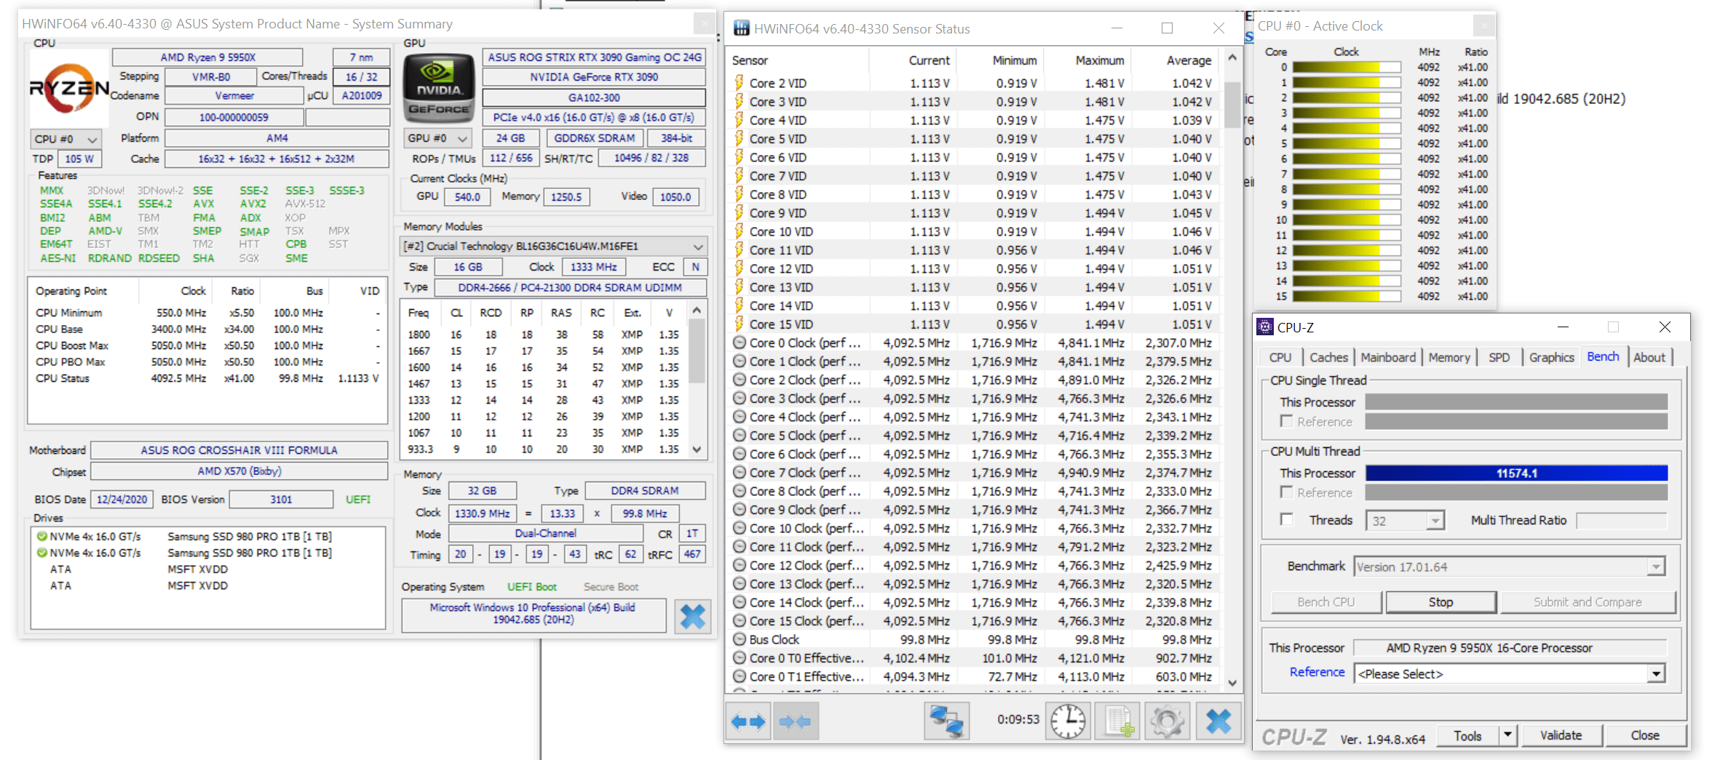The image size is (1720, 760).
Task: Click the Tools dropdown arrow in CPU-Z
Action: pyautogui.click(x=1507, y=736)
